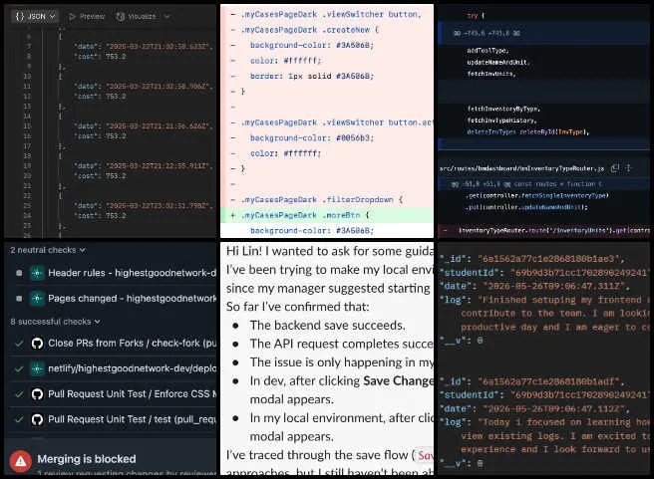Open netlify deploy check link
The height and width of the screenshot is (479, 654).
[133, 368]
